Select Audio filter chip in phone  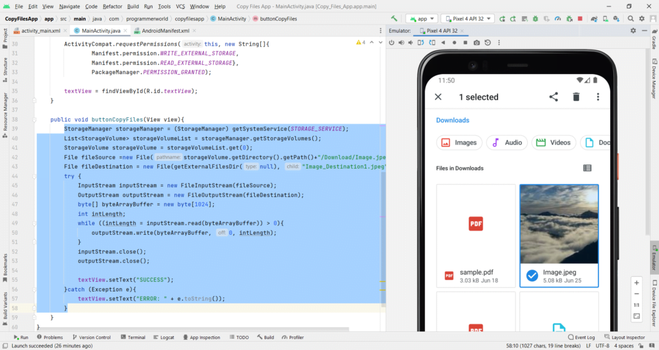pyautogui.click(x=507, y=142)
